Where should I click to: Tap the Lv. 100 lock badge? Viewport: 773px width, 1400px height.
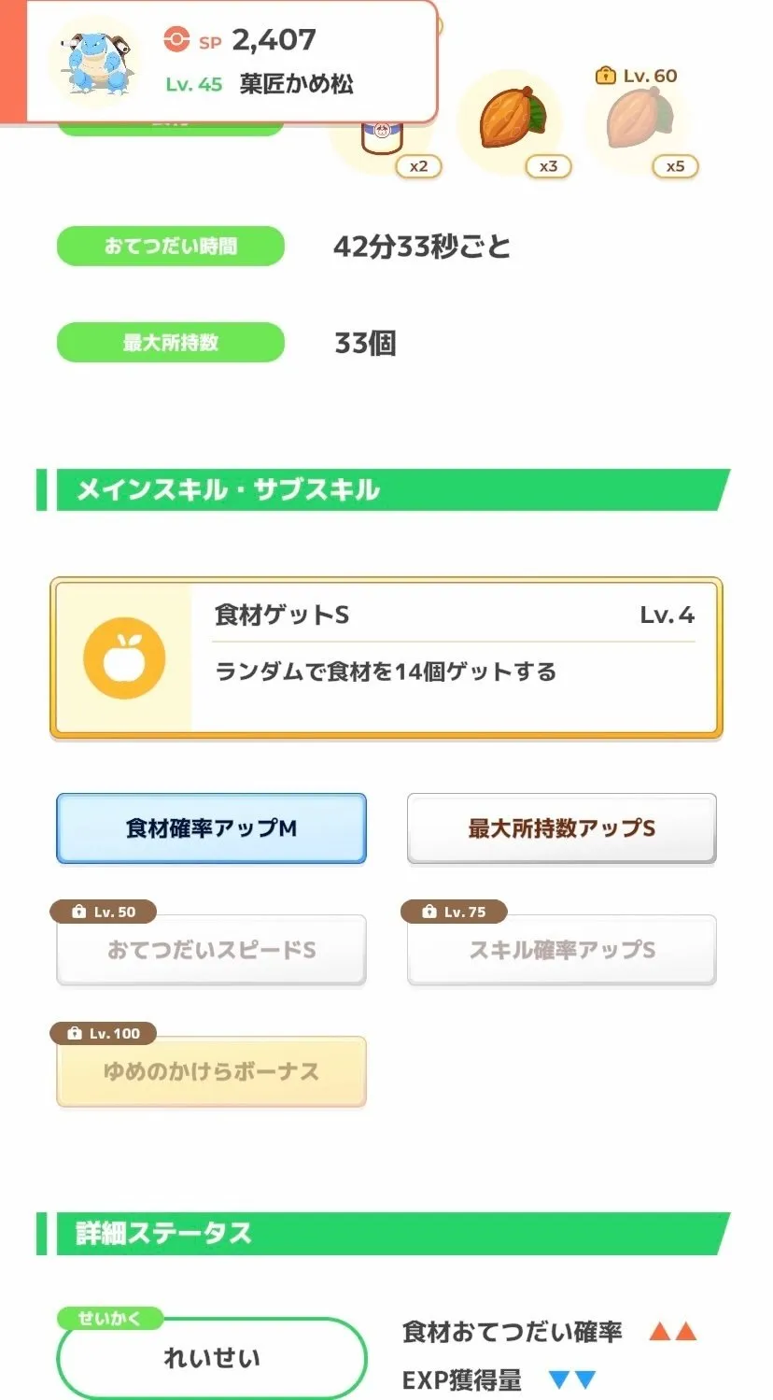coord(104,1033)
